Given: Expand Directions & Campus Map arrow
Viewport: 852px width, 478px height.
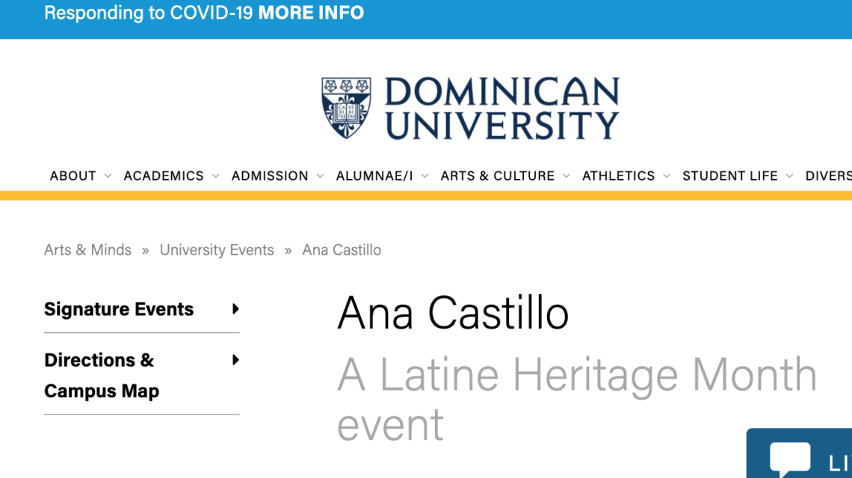Looking at the screenshot, I should [235, 360].
